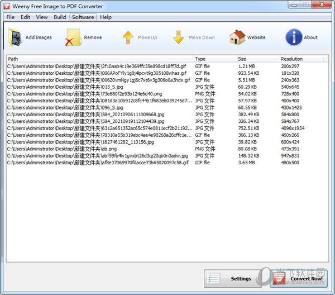Click the 80.08 KB size cell

(247, 149)
